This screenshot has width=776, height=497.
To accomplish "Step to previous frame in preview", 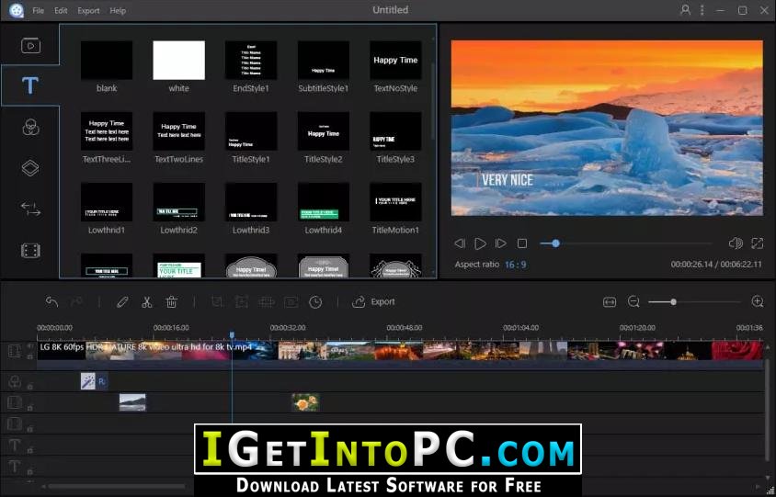I will [x=460, y=243].
